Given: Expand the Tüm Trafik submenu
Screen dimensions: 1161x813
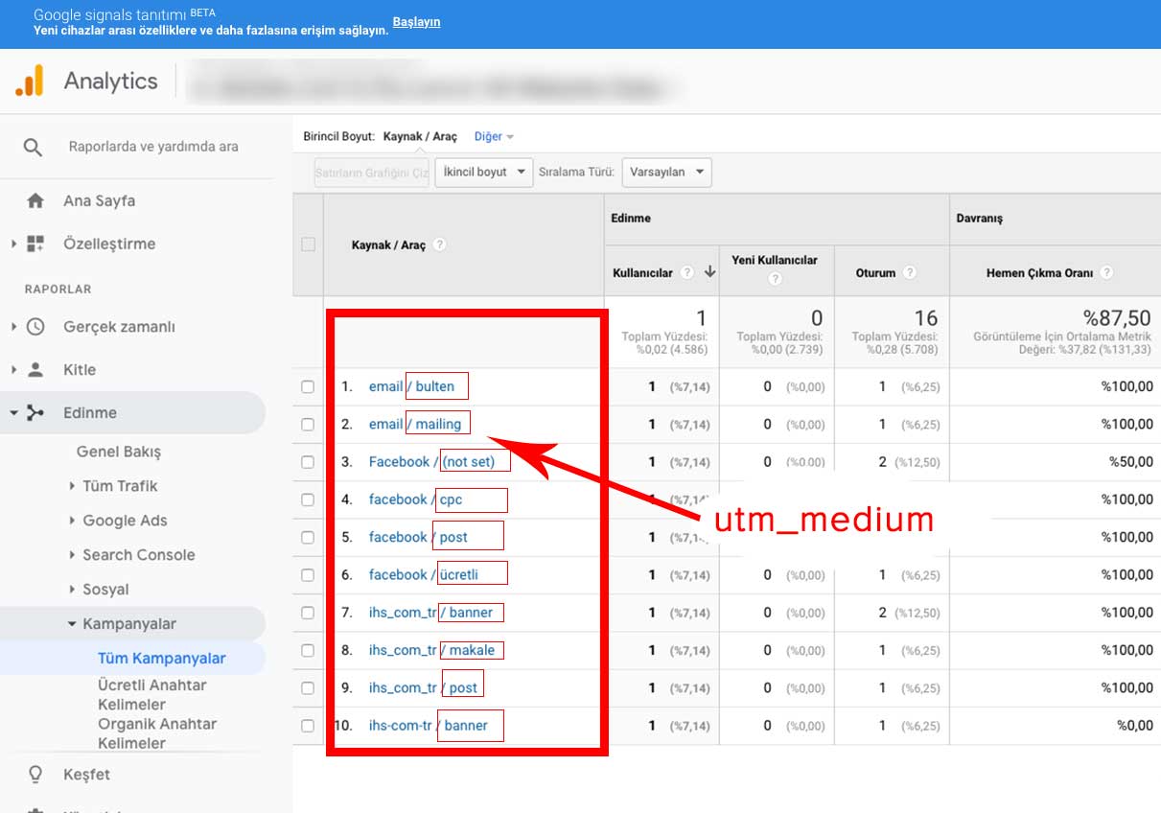Looking at the screenshot, I should [x=72, y=486].
